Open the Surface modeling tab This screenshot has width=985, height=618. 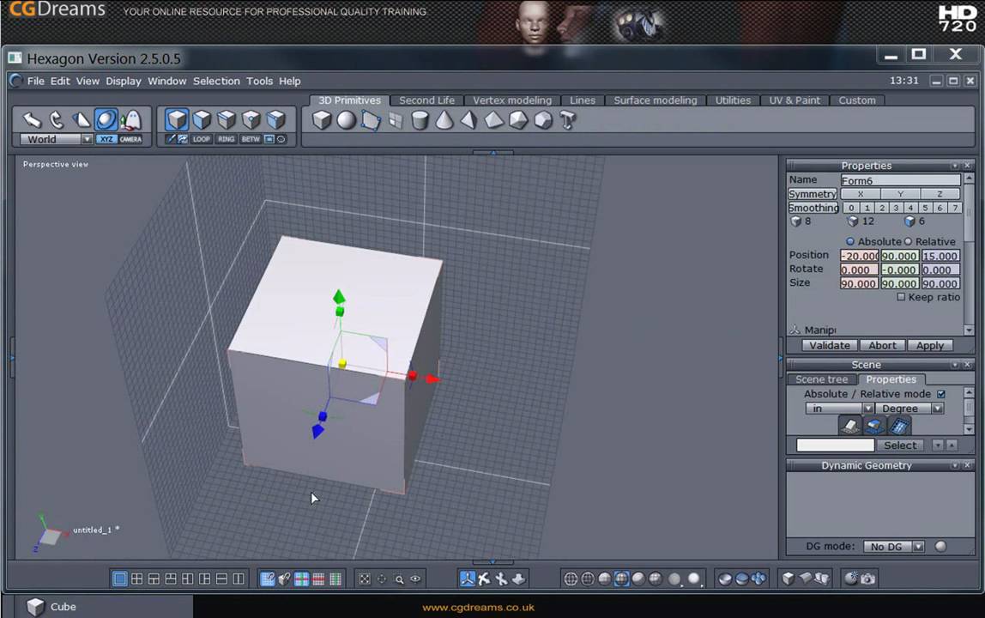coord(656,100)
